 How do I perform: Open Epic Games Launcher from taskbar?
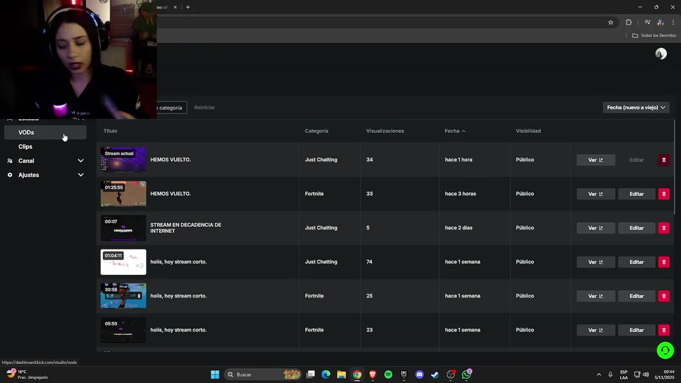(404, 374)
